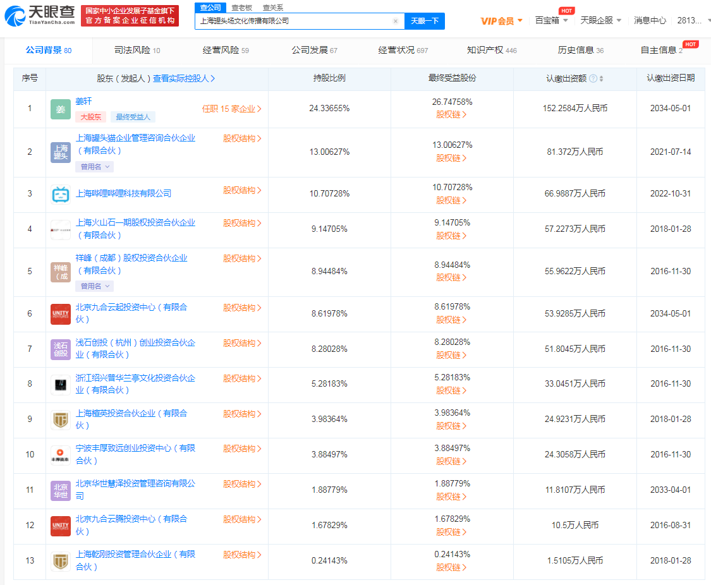Open the 经营风险 tab
Viewport: 711px width, 585px height.
[x=226, y=51]
